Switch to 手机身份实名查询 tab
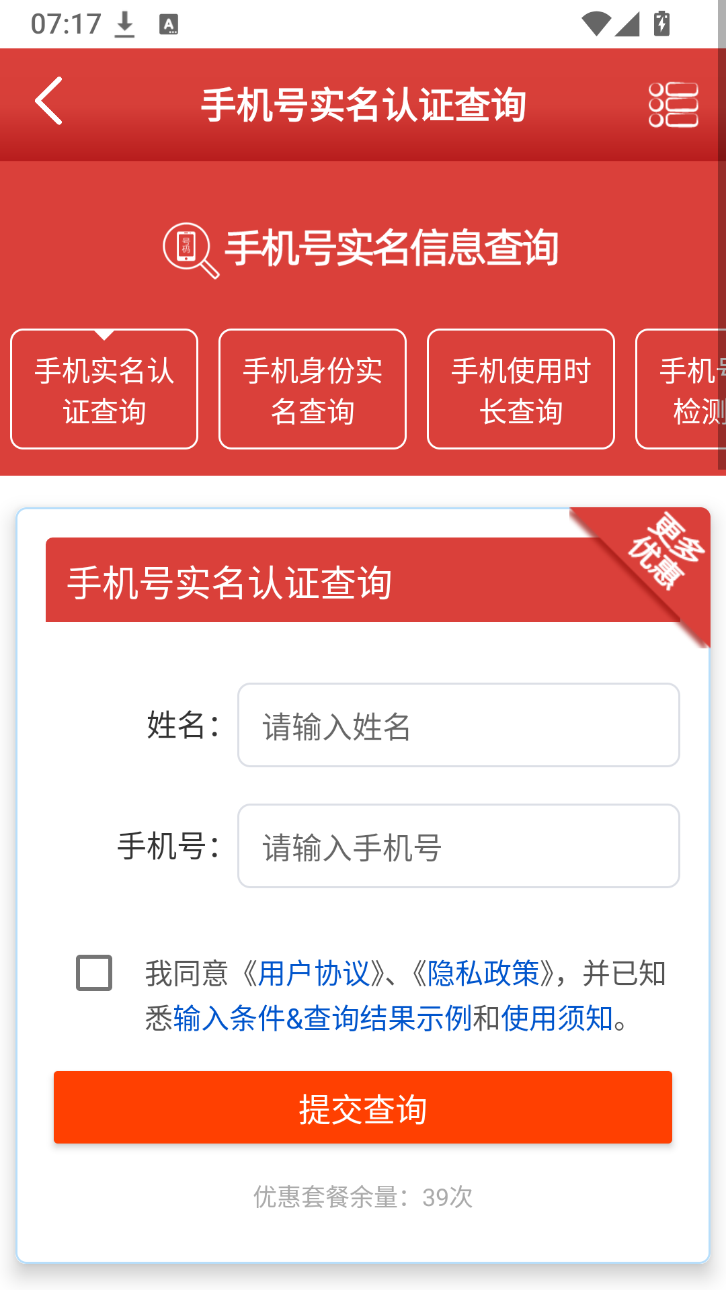Viewport: 726px width, 1290px height. 313,389
